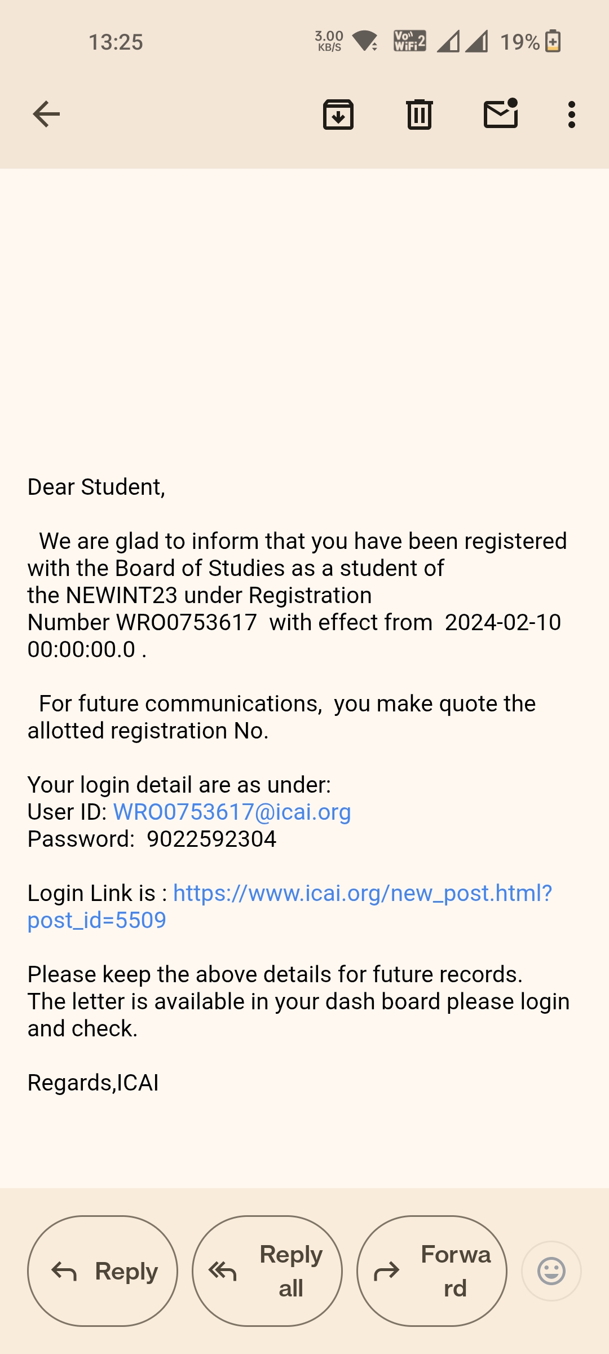The width and height of the screenshot is (609, 1354).
Task: Tap the VoWiFi 2 indicator icon
Action: point(409,41)
